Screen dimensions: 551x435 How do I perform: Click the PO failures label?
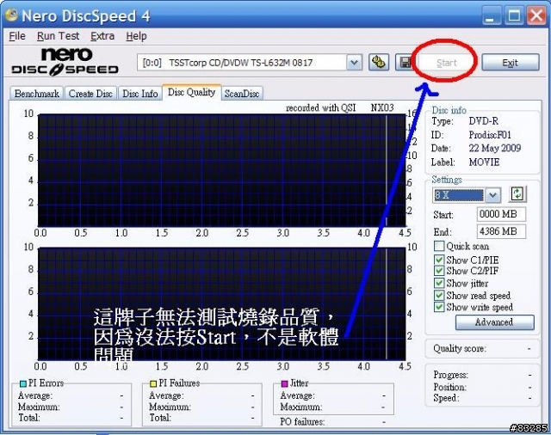[302, 421]
